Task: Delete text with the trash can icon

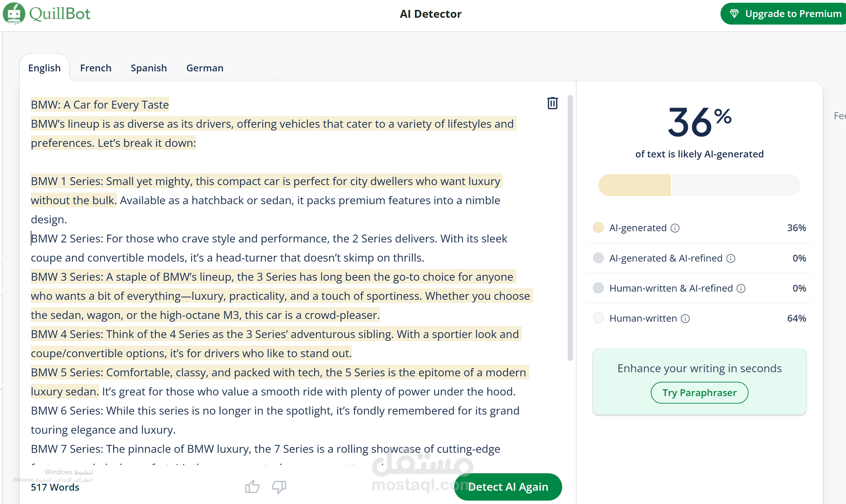Action: tap(552, 103)
